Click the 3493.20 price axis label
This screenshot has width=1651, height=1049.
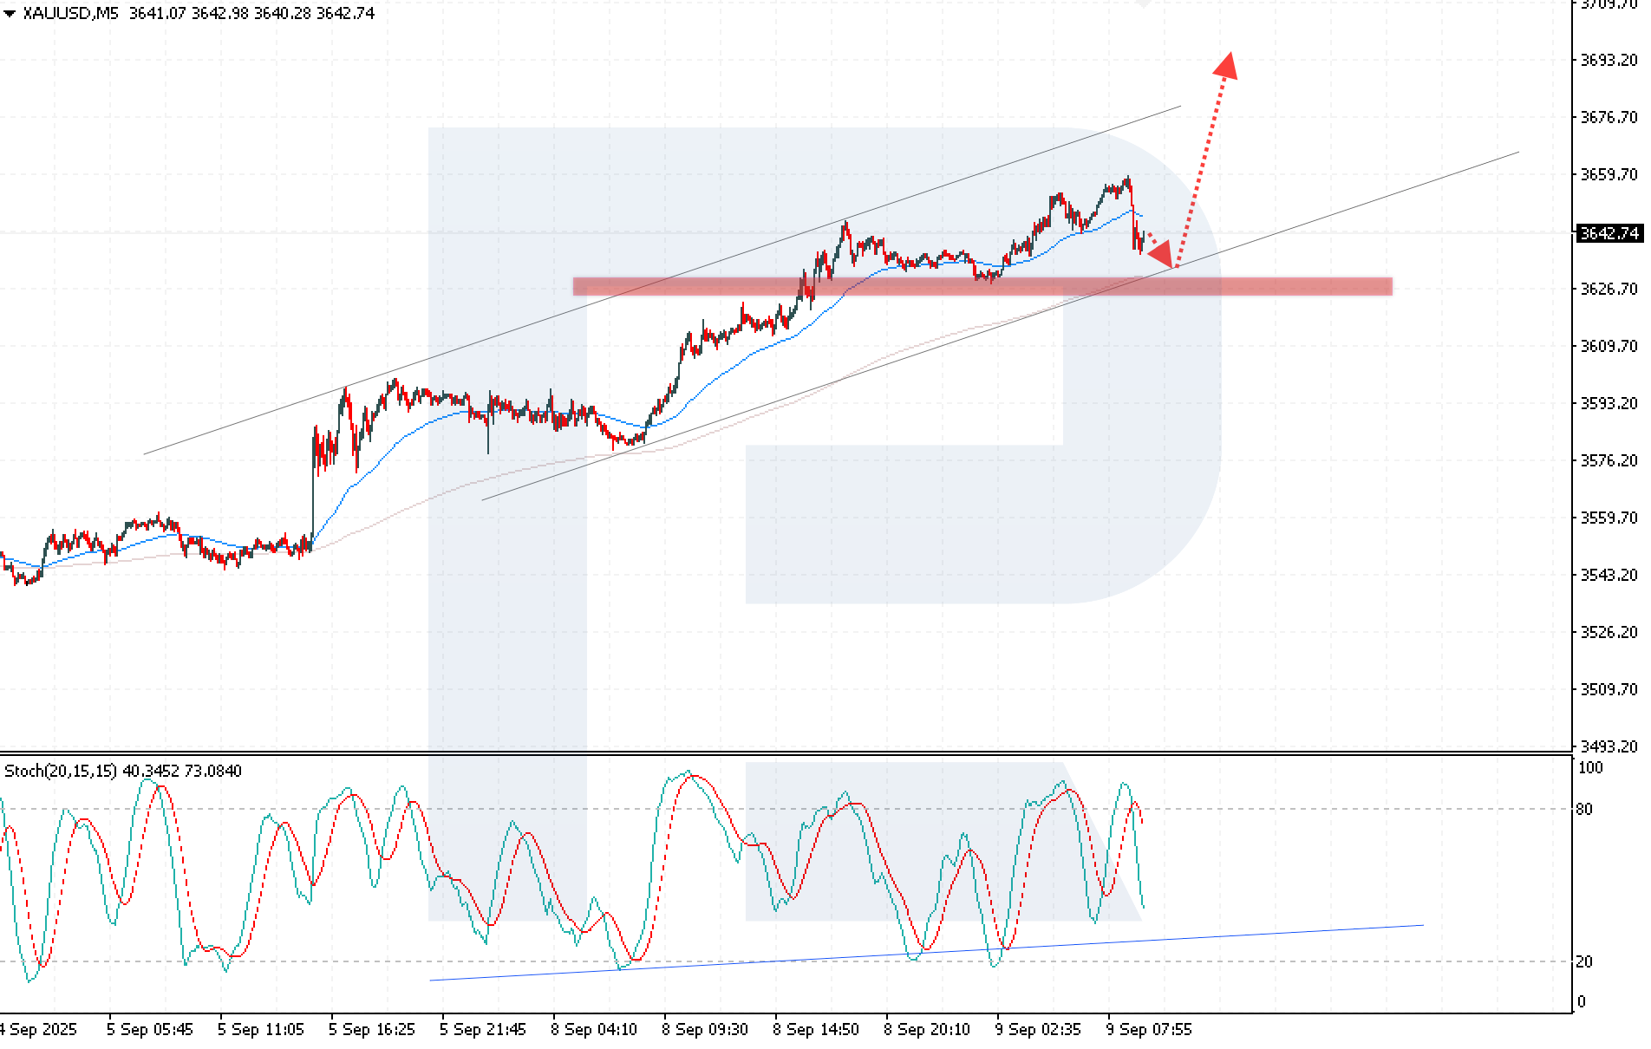point(1609,746)
